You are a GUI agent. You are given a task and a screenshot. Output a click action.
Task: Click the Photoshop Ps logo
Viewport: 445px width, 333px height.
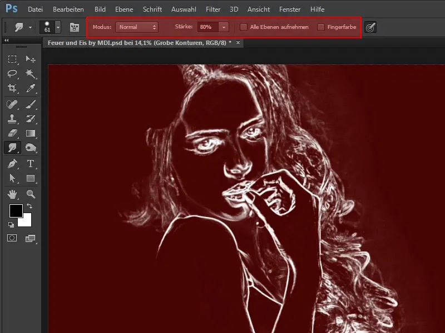point(11,8)
